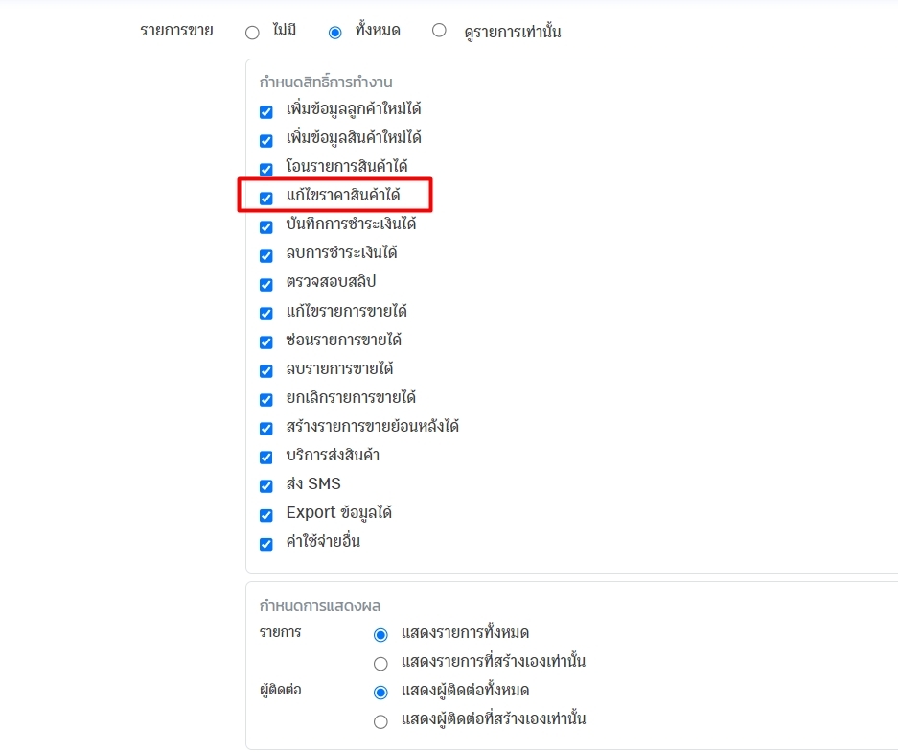Disable ลบการชำระเงินได้ permission
Viewport: 898px width, 753px height.
266,255
